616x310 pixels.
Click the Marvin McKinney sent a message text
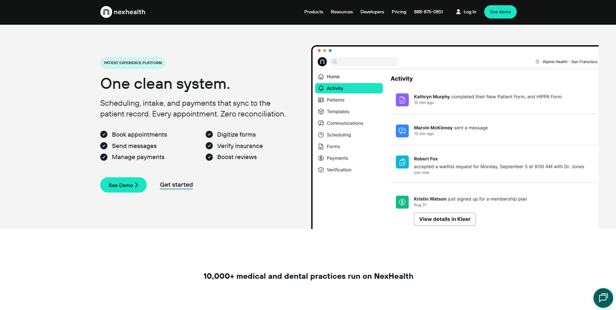point(451,128)
